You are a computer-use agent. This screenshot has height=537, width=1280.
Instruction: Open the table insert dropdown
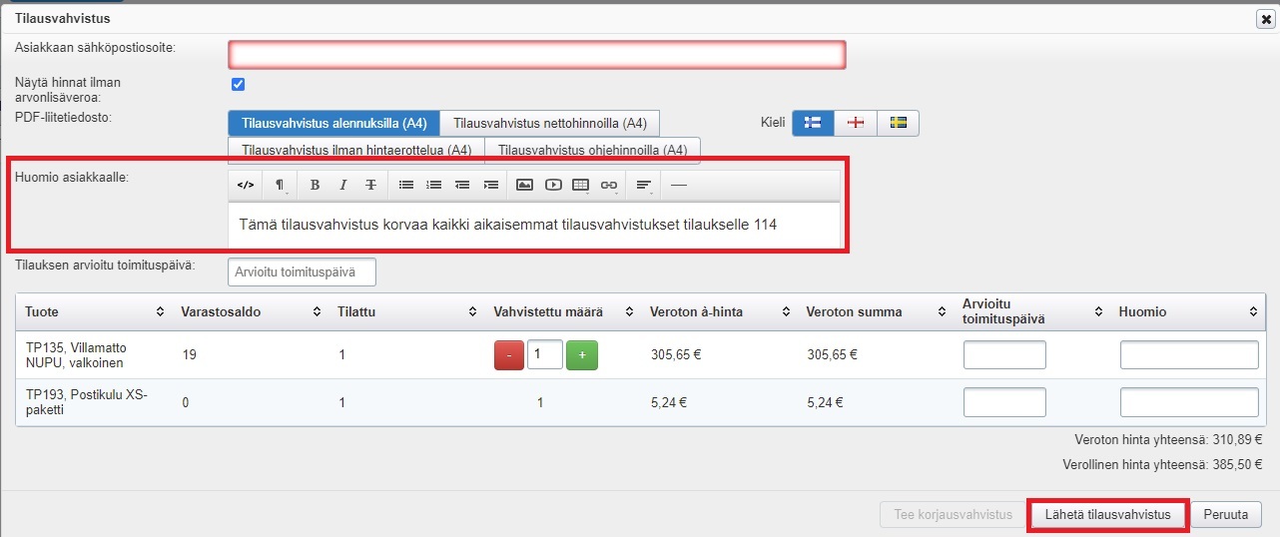coord(580,185)
